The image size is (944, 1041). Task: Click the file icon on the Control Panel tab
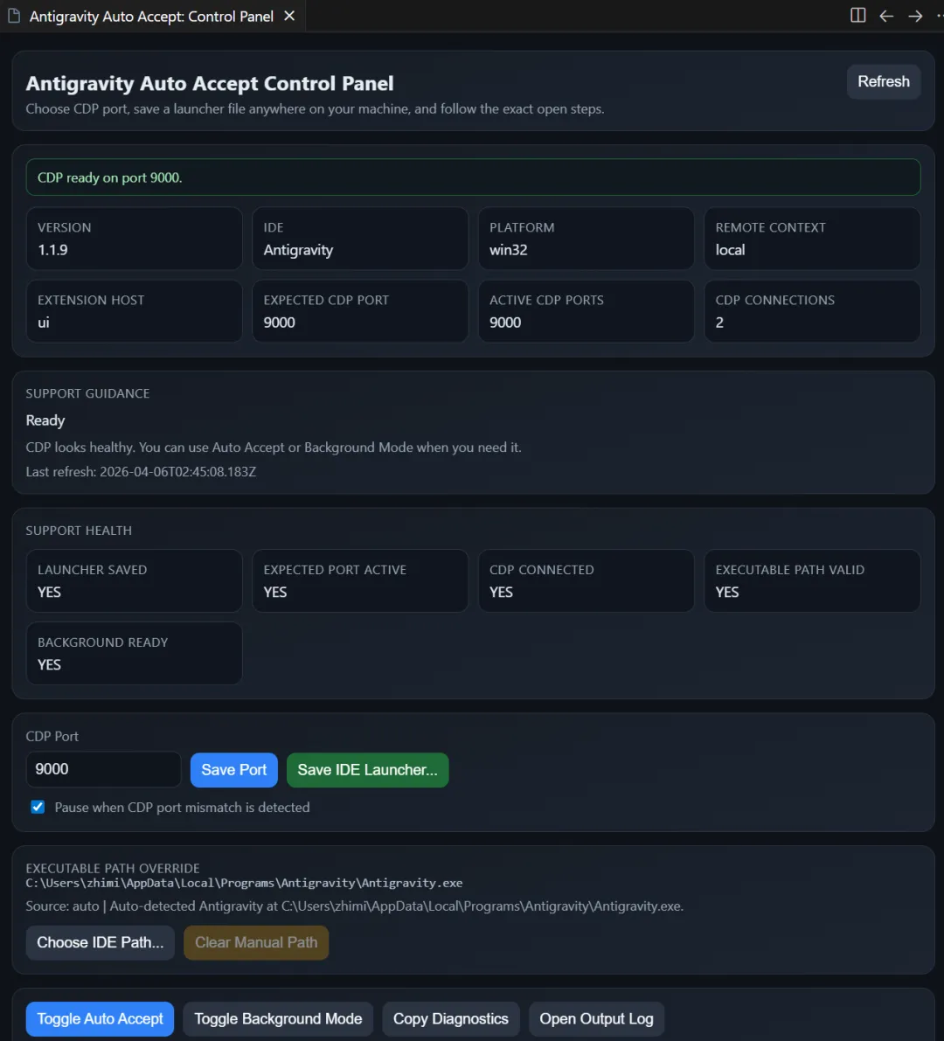[x=14, y=16]
